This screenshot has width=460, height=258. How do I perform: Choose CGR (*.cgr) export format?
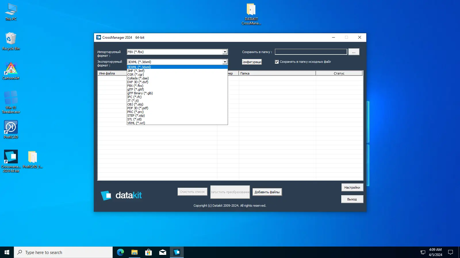coord(177,75)
